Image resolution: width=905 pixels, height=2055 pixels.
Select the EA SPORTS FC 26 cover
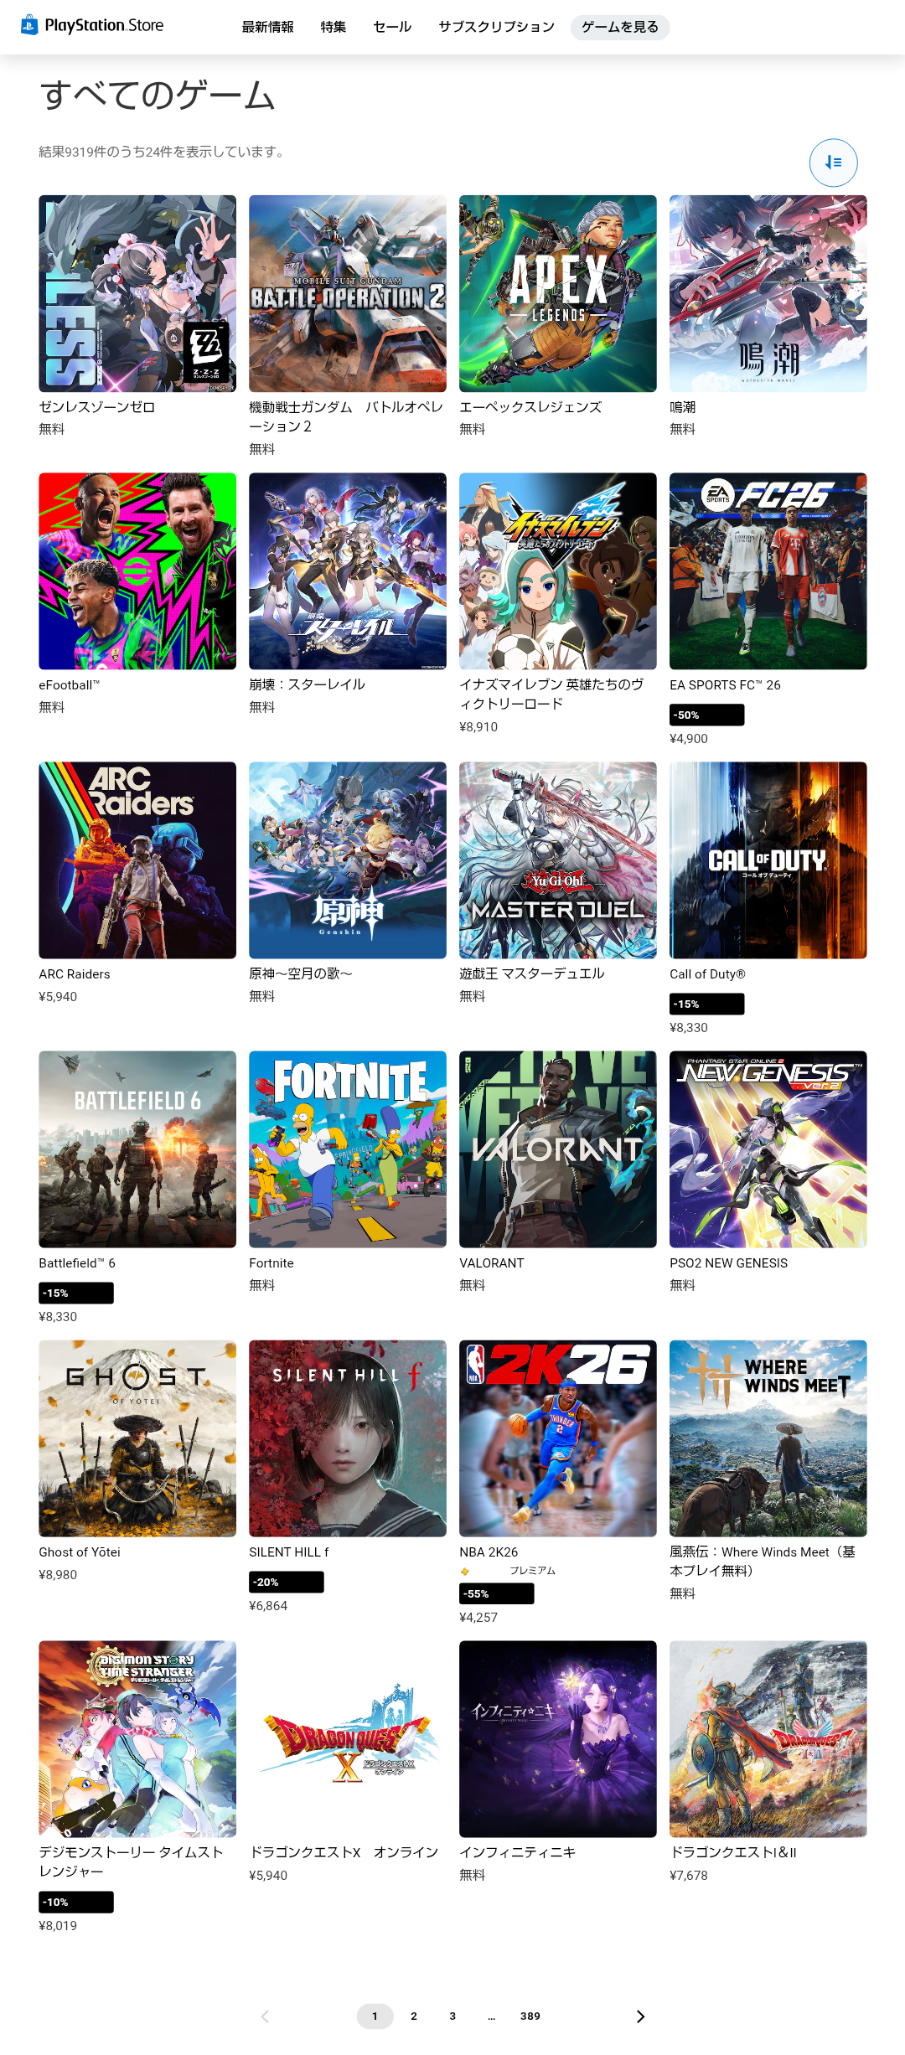[x=768, y=571]
